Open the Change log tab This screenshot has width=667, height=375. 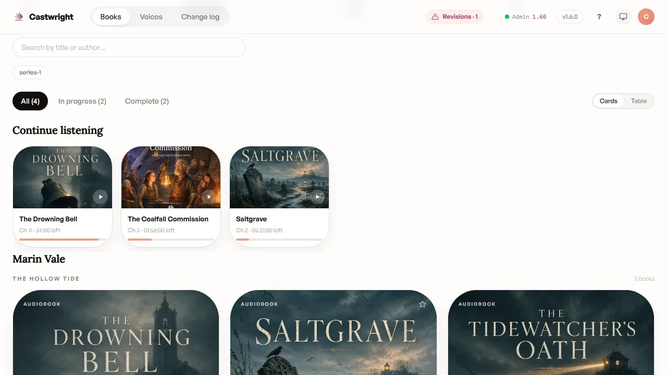pos(200,17)
